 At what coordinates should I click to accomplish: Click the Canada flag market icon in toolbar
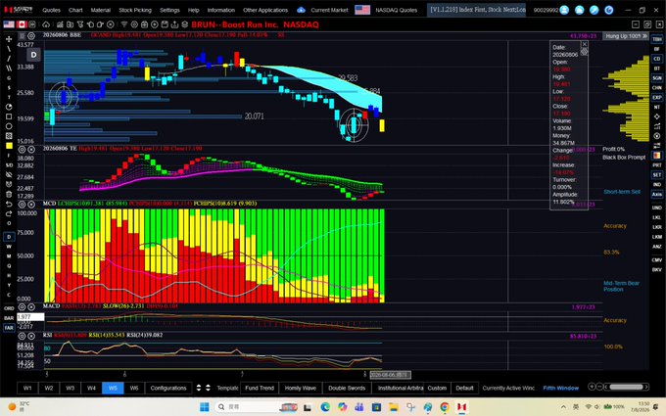click(22, 24)
